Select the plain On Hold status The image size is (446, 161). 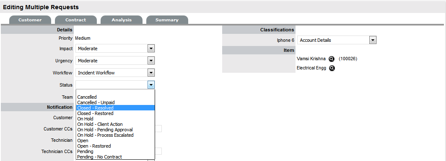(115, 119)
